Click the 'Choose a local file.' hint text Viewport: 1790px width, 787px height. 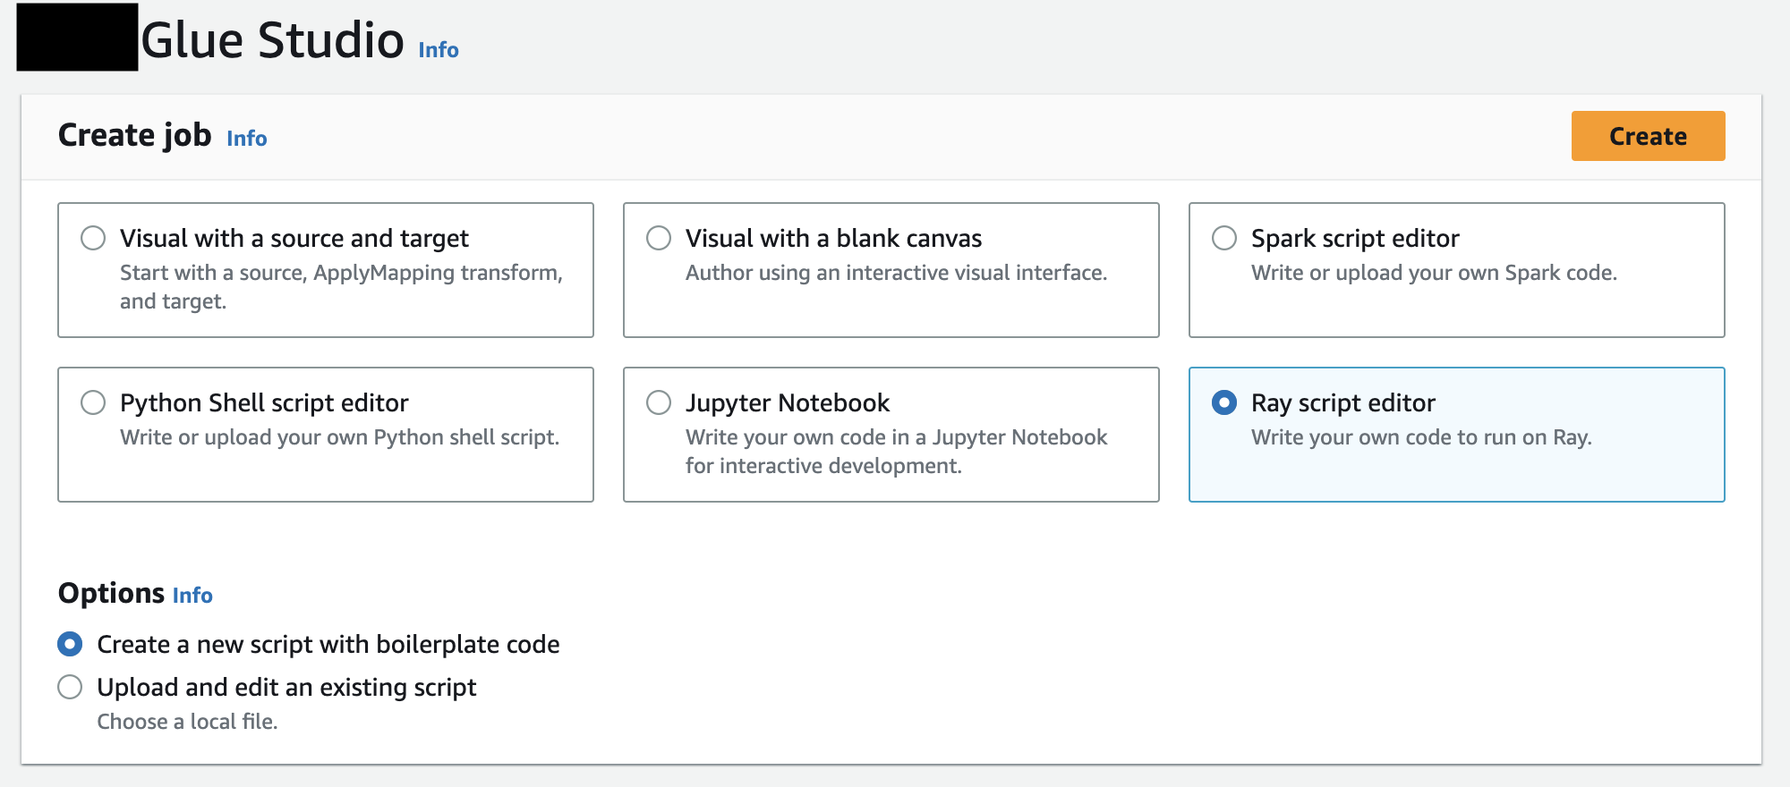pyautogui.click(x=187, y=722)
